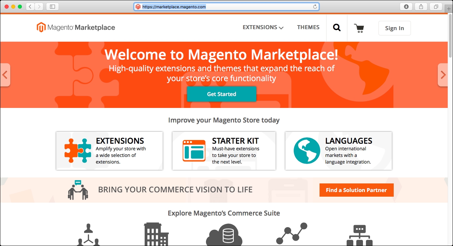Image resolution: width=453 pixels, height=246 pixels.
Task: Click the Languages globe icon
Action: pos(307,151)
